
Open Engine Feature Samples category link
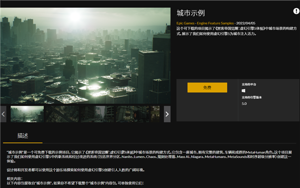(x=215, y=23)
